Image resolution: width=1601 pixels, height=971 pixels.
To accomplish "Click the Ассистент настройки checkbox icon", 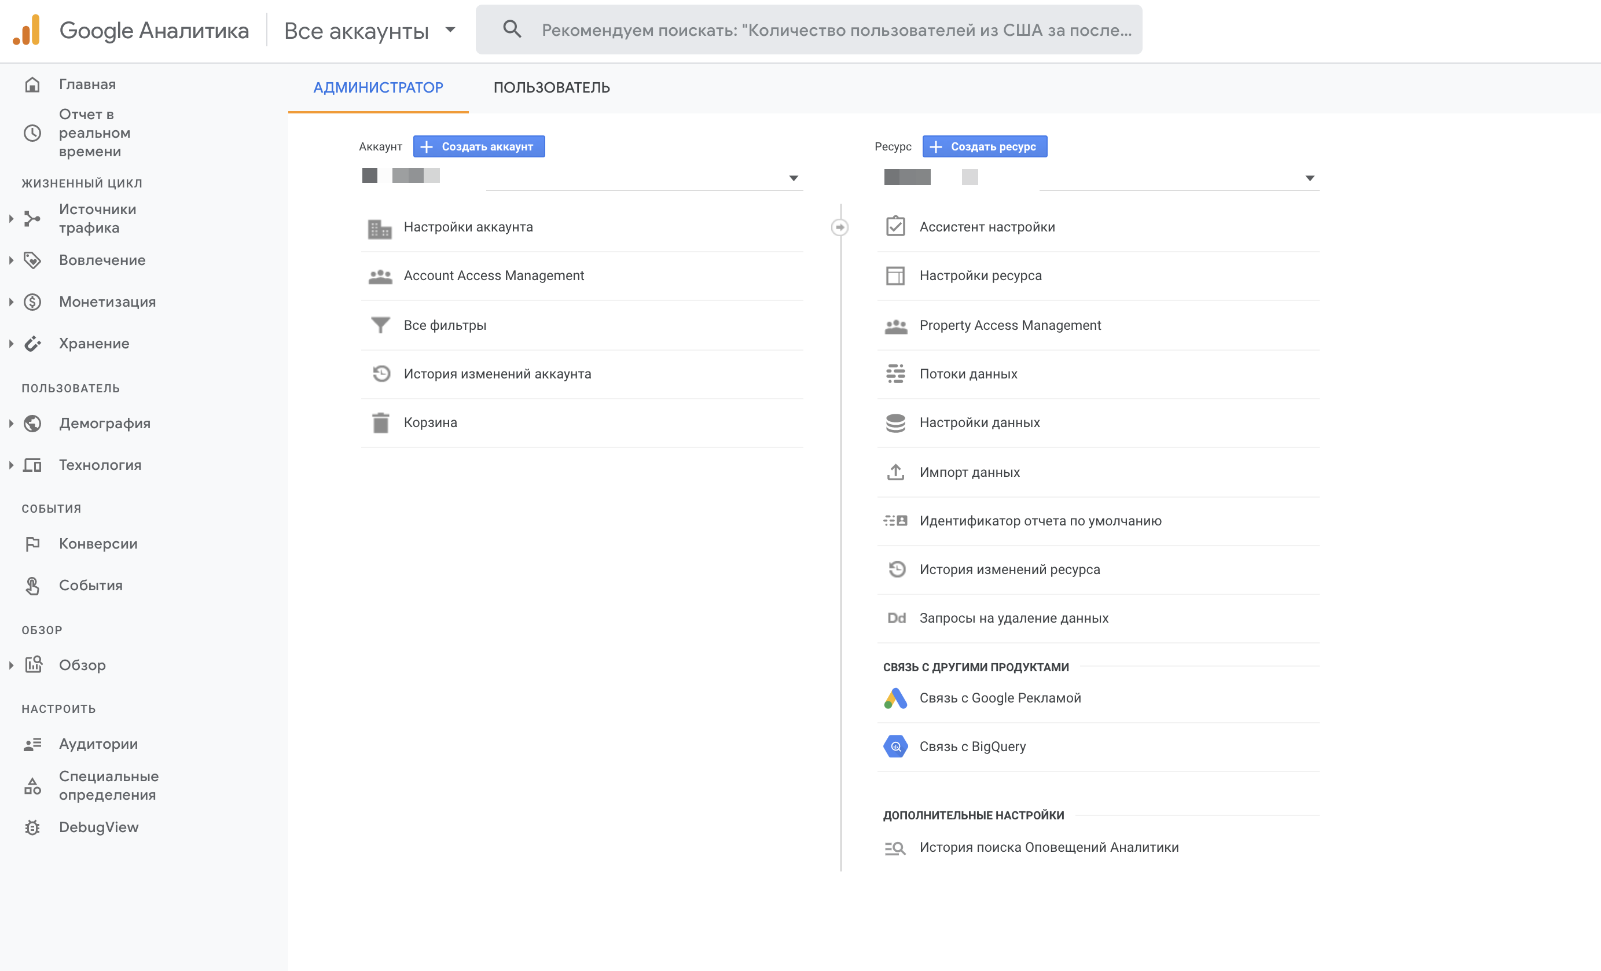I will (x=895, y=227).
